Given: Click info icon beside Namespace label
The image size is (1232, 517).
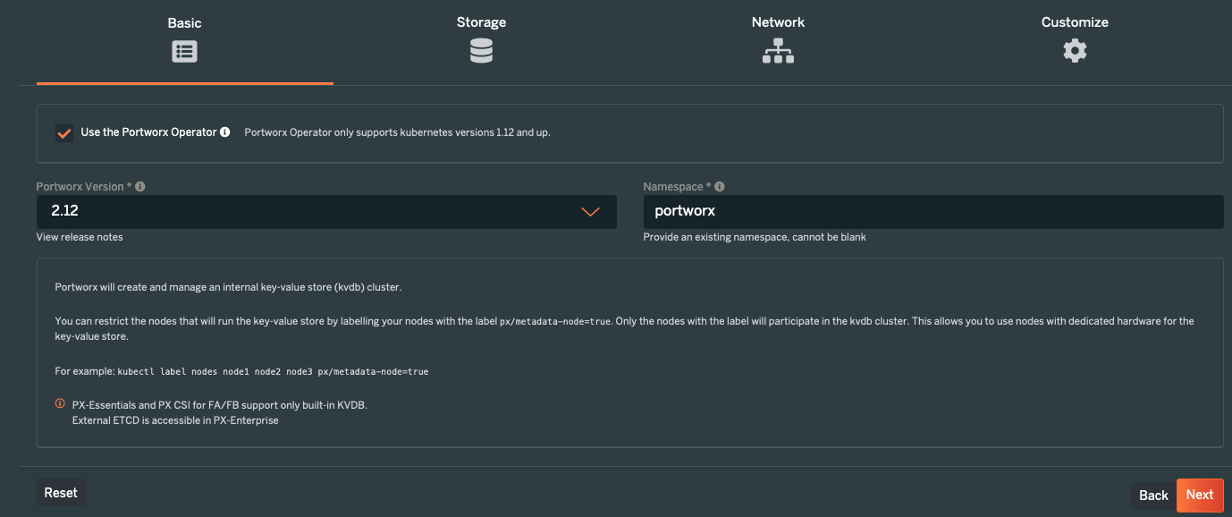Looking at the screenshot, I should [720, 187].
